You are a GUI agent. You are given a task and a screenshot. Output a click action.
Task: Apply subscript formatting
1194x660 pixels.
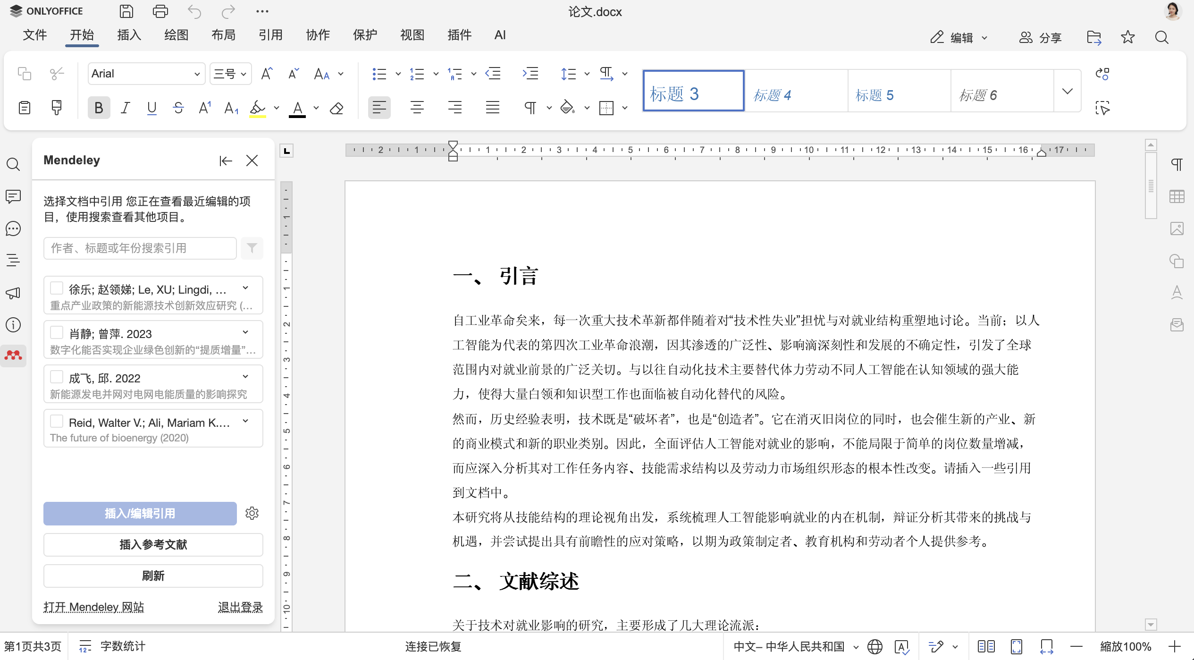point(231,108)
